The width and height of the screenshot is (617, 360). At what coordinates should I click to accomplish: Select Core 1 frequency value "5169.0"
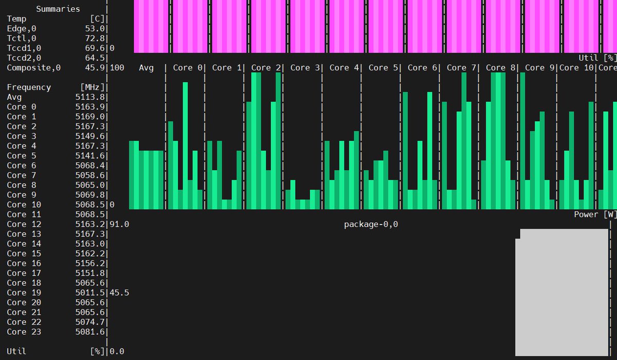tap(90, 116)
